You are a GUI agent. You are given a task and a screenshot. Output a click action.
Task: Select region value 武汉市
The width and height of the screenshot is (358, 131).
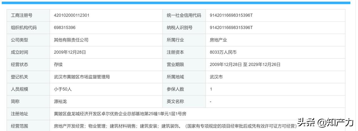216,77
